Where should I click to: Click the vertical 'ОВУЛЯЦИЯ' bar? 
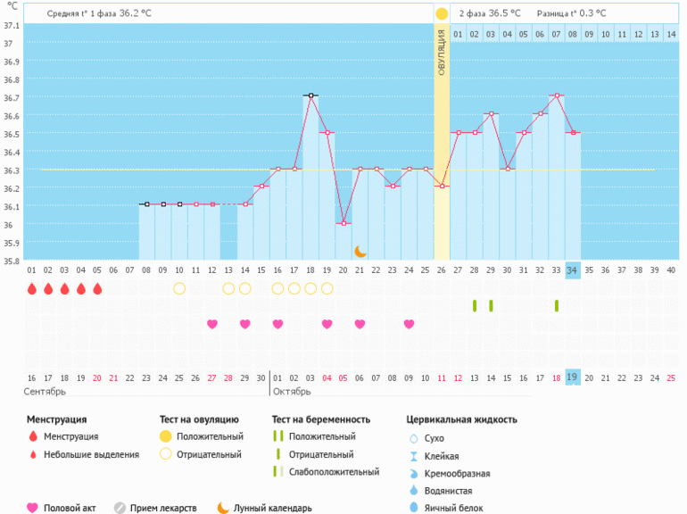click(442, 143)
